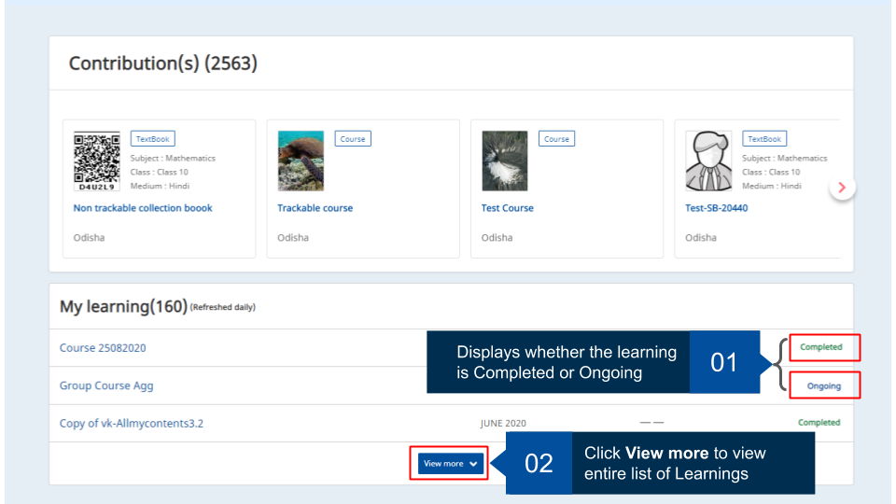Screen dimensions: 896x504
Task: Click the Completed status for Course 25082020
Action: (820, 347)
